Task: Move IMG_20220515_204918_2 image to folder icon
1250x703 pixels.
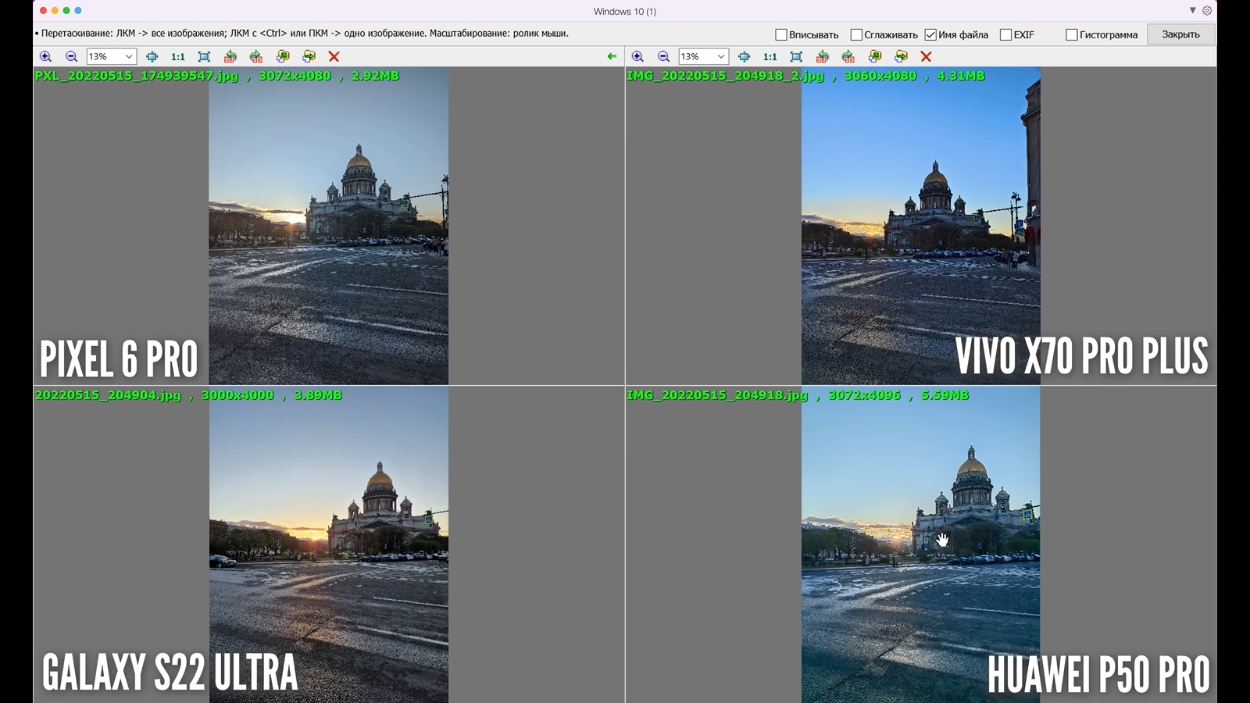Action: click(x=901, y=56)
